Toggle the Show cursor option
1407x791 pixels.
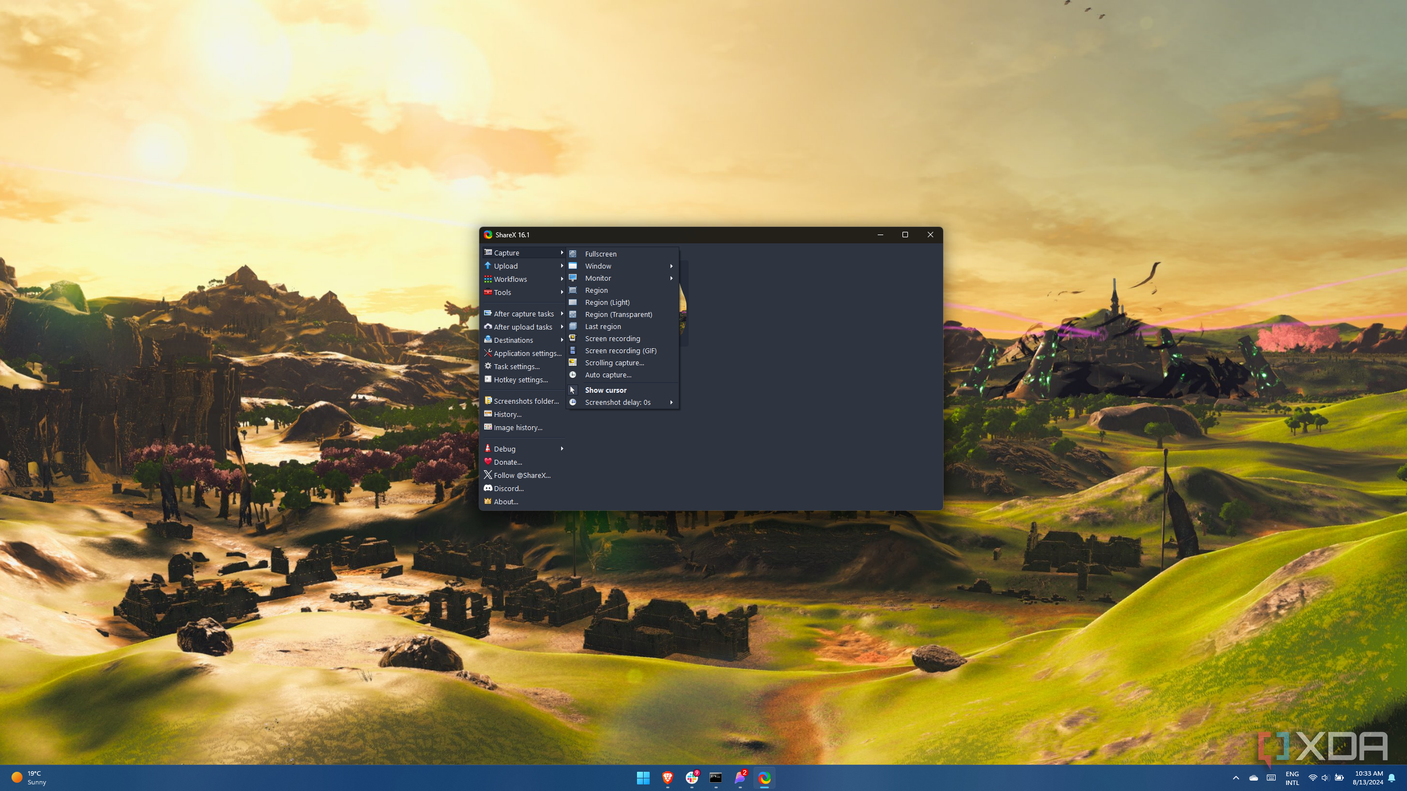[x=623, y=390]
